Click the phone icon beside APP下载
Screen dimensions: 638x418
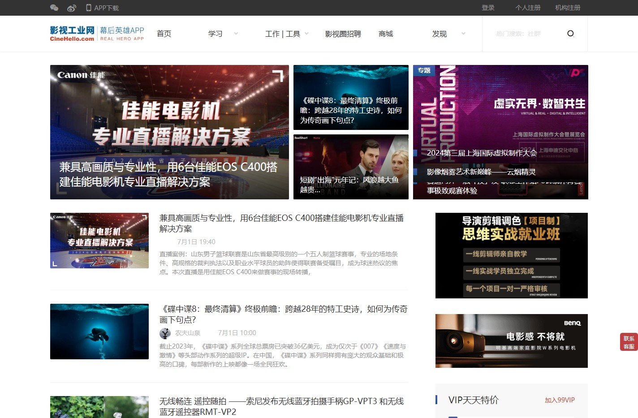click(x=89, y=8)
